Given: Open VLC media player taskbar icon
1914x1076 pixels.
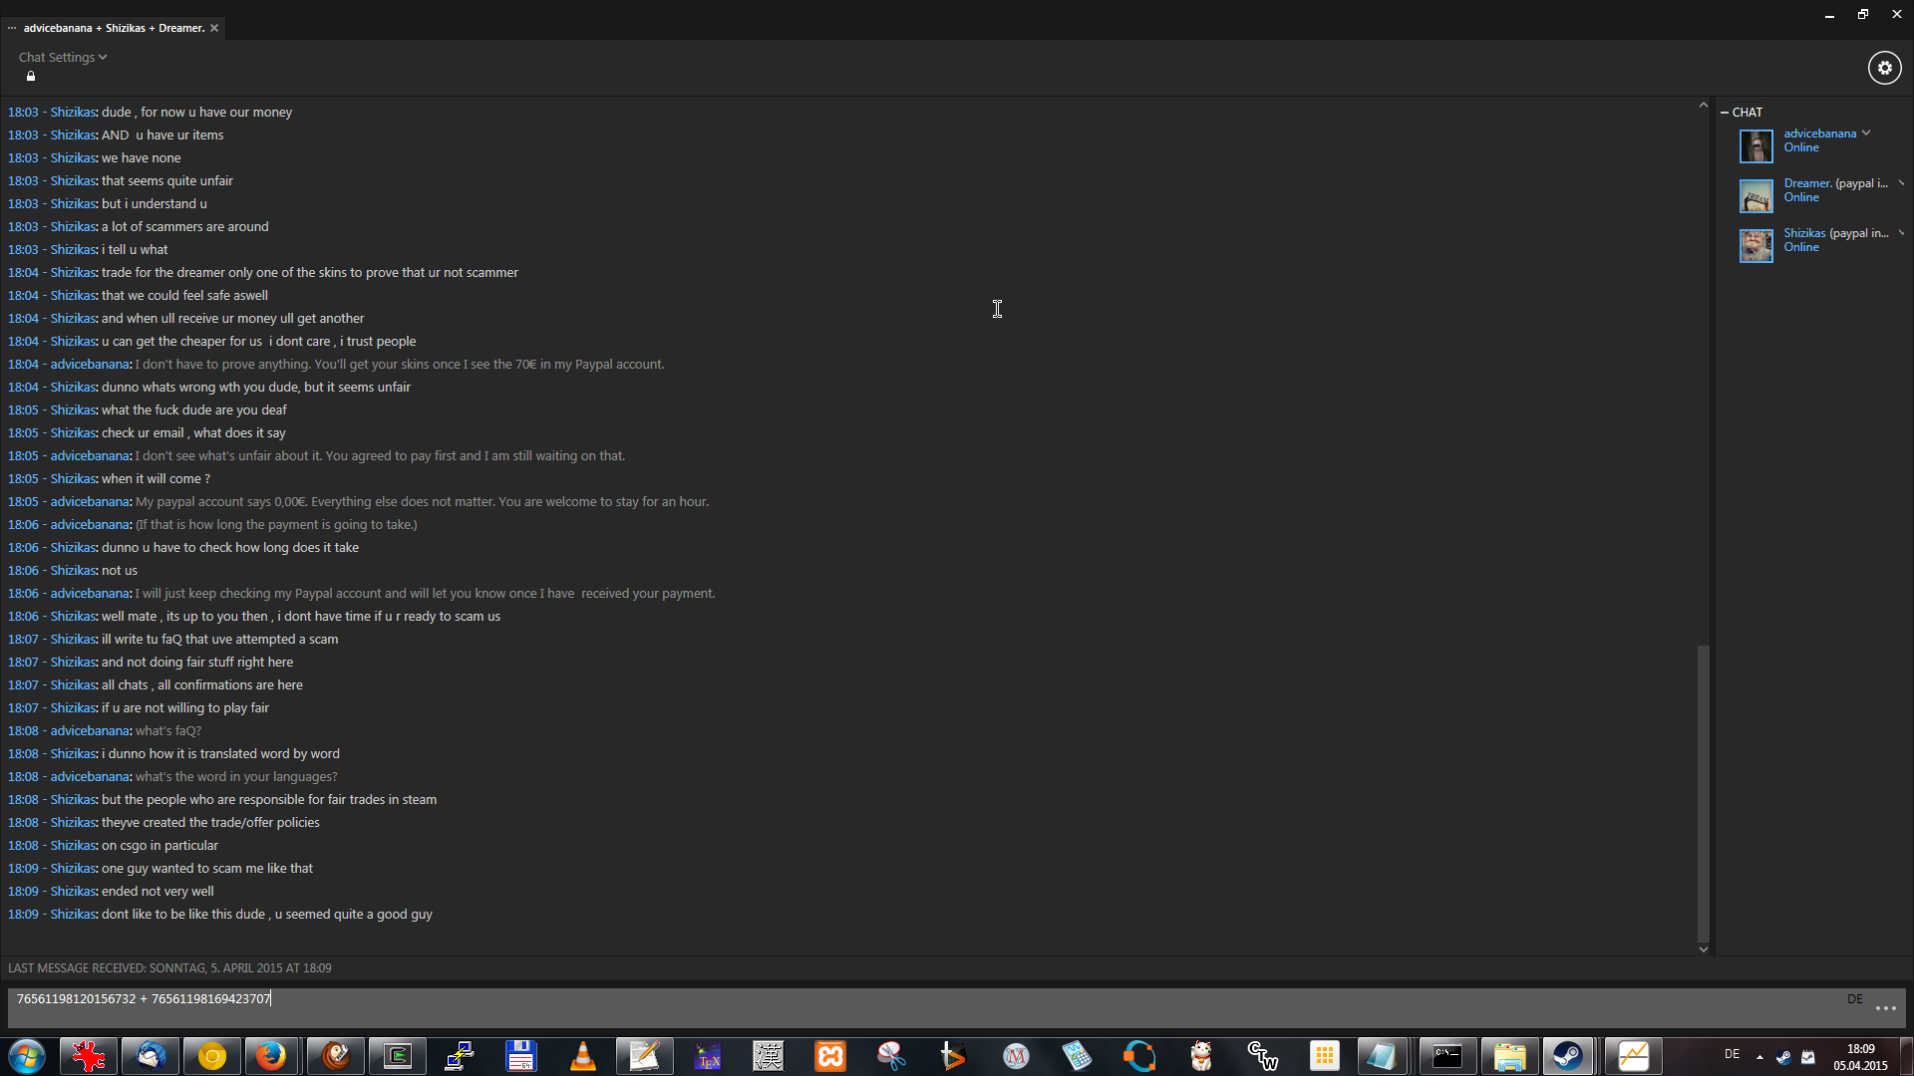Looking at the screenshot, I should (x=583, y=1056).
